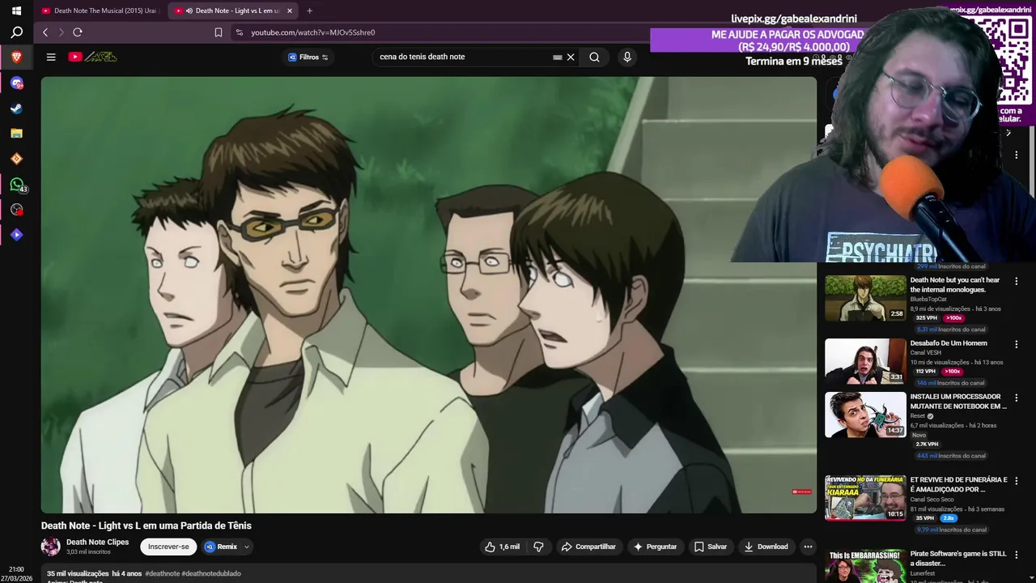
Task: Launch Steam from the taskbar
Action: pyautogui.click(x=16, y=109)
